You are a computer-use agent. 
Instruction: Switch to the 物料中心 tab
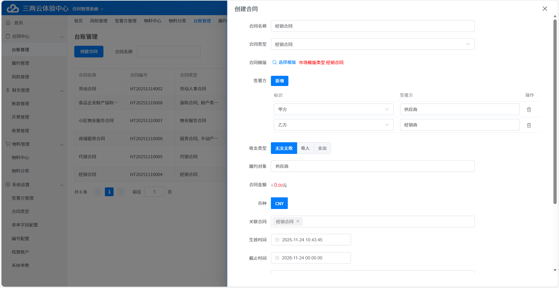click(152, 21)
